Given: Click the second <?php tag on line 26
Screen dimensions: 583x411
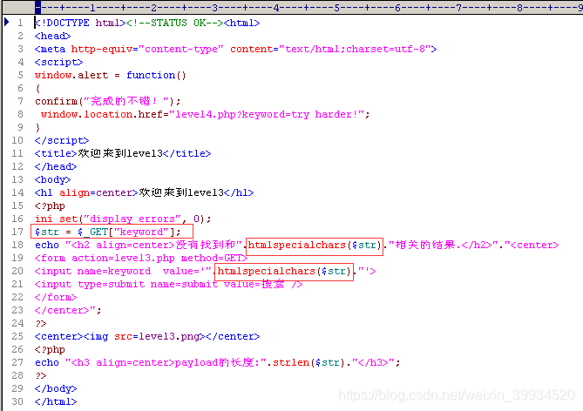Looking at the screenshot, I should click(50, 350).
